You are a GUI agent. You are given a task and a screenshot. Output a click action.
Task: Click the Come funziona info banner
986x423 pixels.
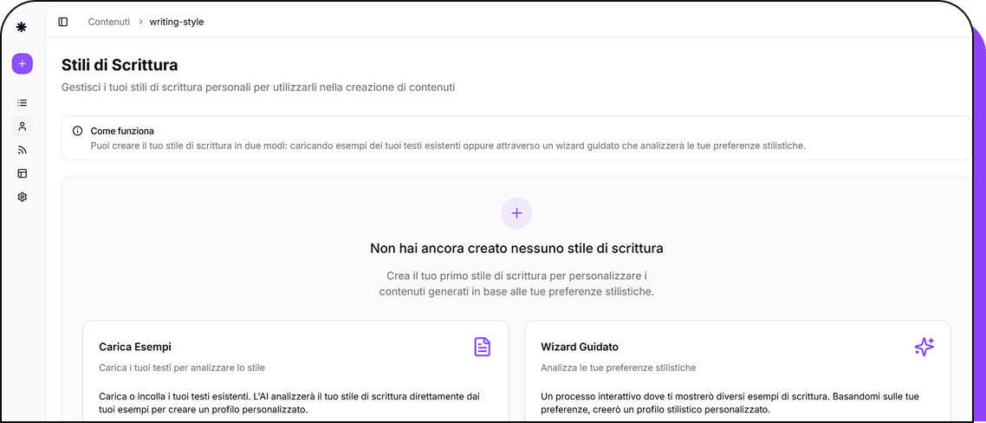516,138
